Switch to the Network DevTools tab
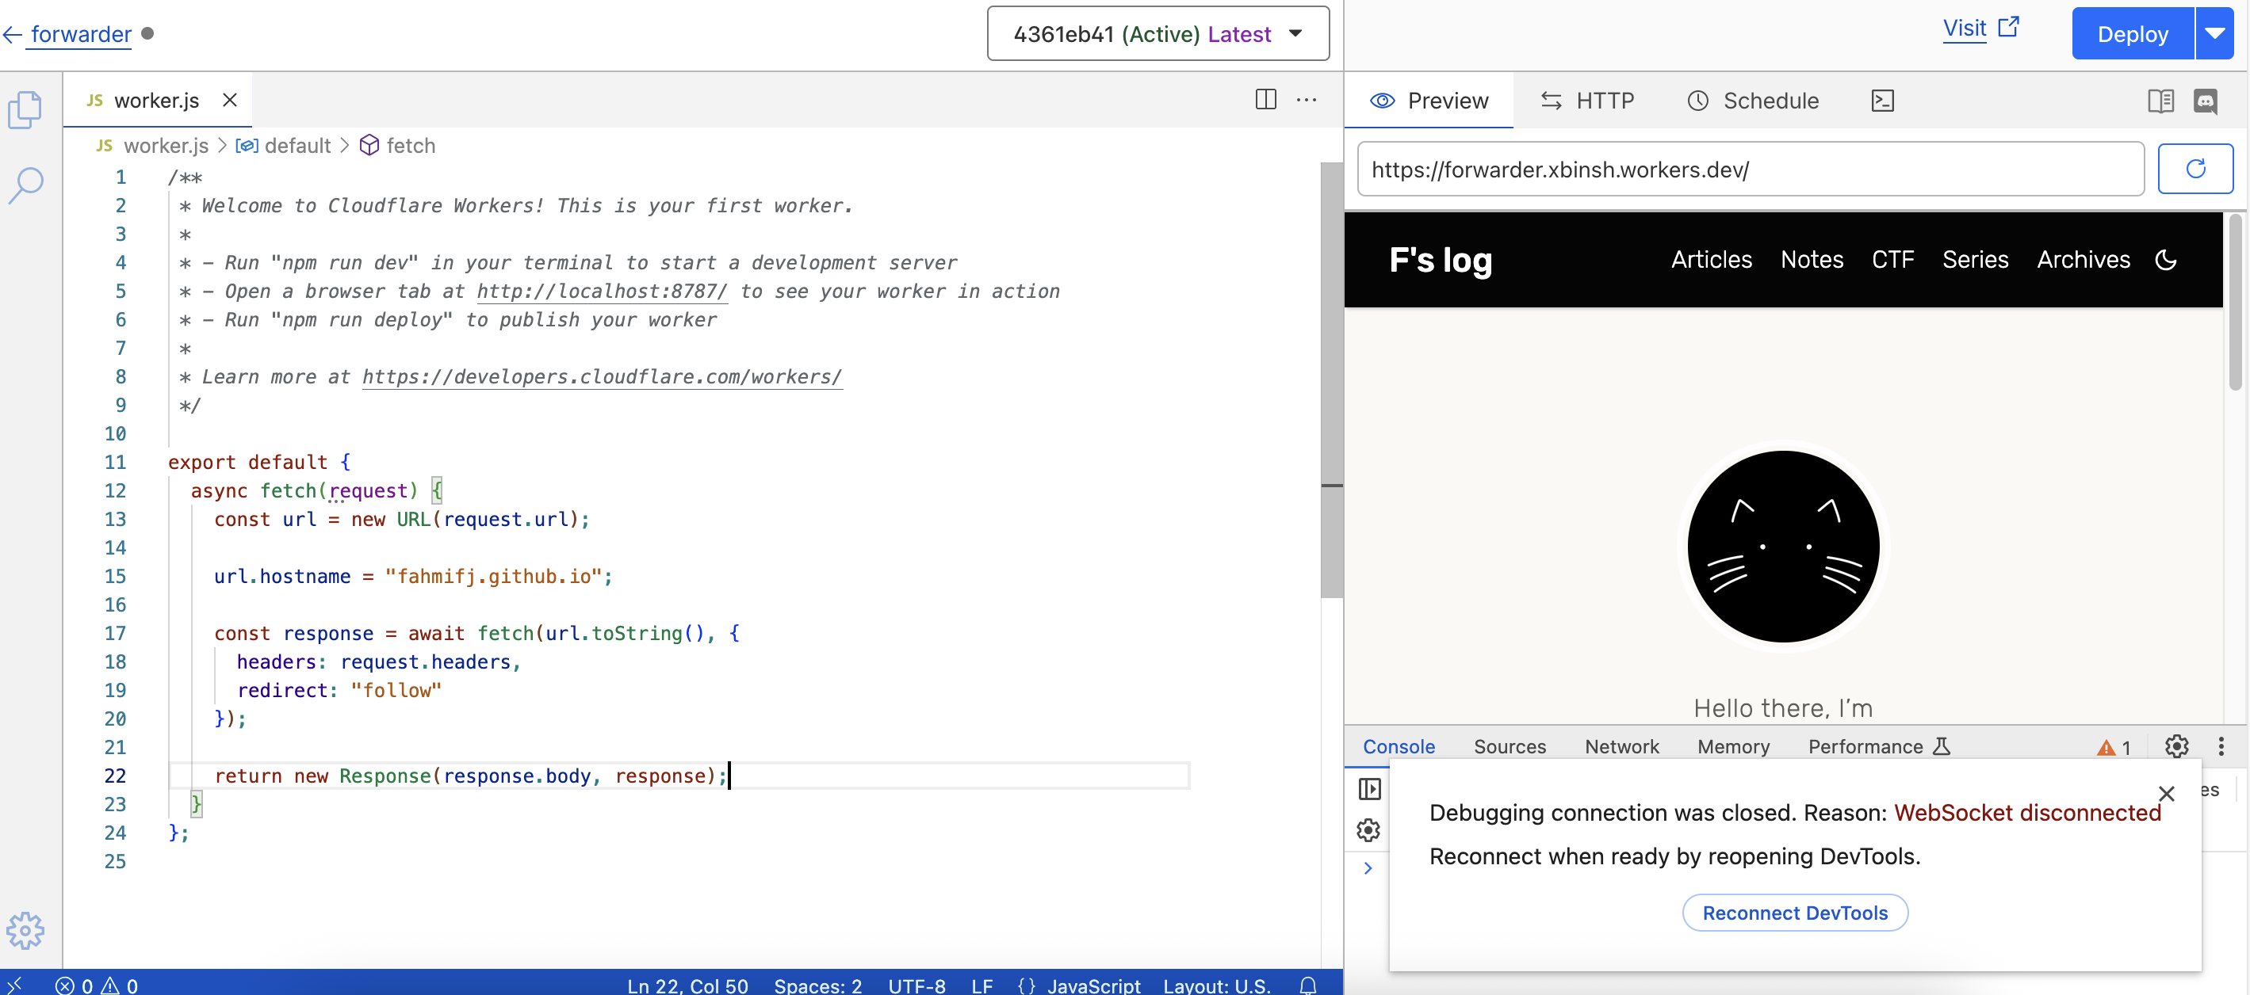 click(1621, 746)
